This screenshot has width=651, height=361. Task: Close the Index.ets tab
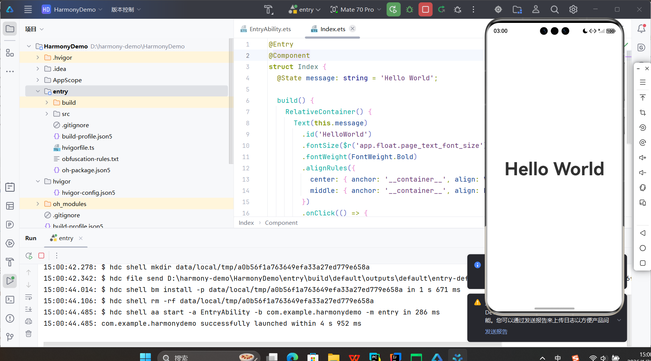coord(352,29)
